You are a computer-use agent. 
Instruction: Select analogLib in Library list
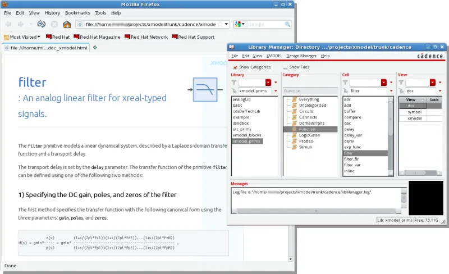(242, 99)
